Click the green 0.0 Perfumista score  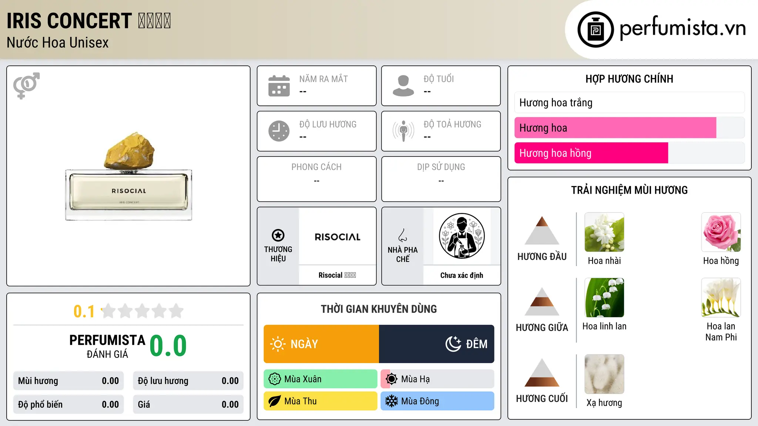[x=168, y=346]
